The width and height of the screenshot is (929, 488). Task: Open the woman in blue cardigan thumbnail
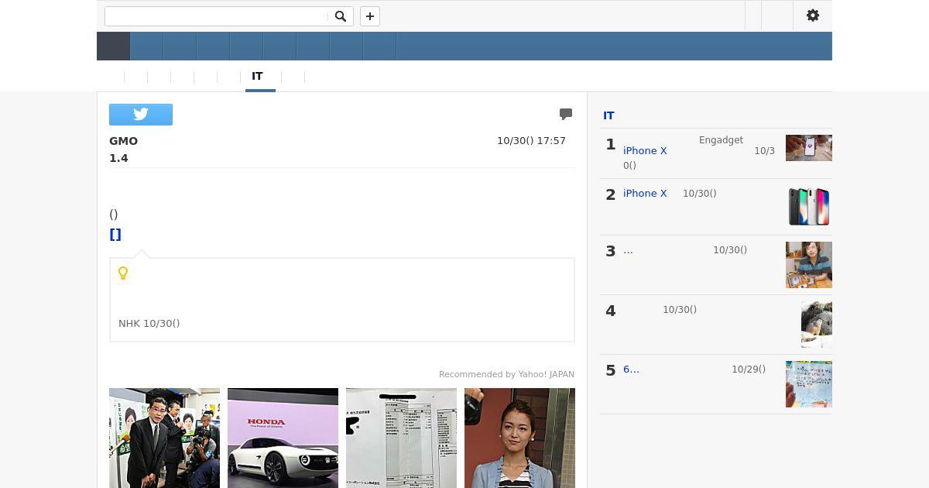(519, 438)
